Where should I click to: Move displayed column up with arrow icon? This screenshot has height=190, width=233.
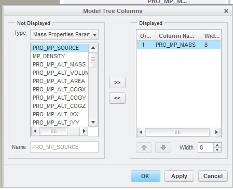pos(144,147)
